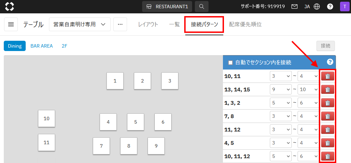The image size is (351, 163).
Task: Open minimum guests dropdown for row 11, 12
Action: pyautogui.click(x=281, y=129)
